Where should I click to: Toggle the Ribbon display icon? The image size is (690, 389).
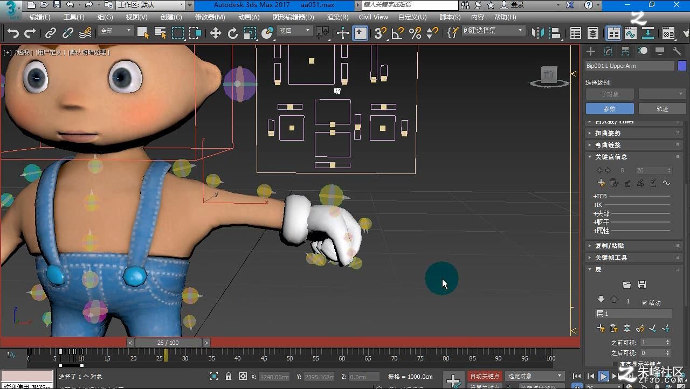tap(613, 33)
